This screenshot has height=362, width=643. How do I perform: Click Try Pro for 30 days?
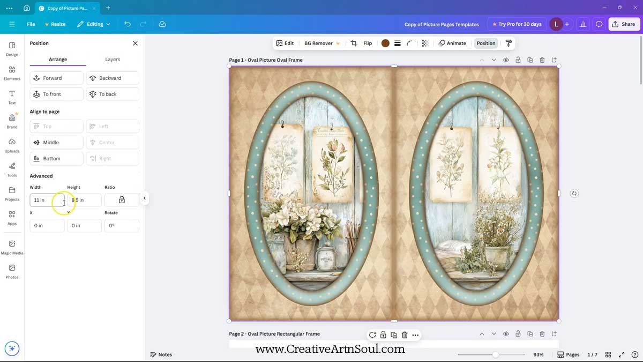coord(518,24)
